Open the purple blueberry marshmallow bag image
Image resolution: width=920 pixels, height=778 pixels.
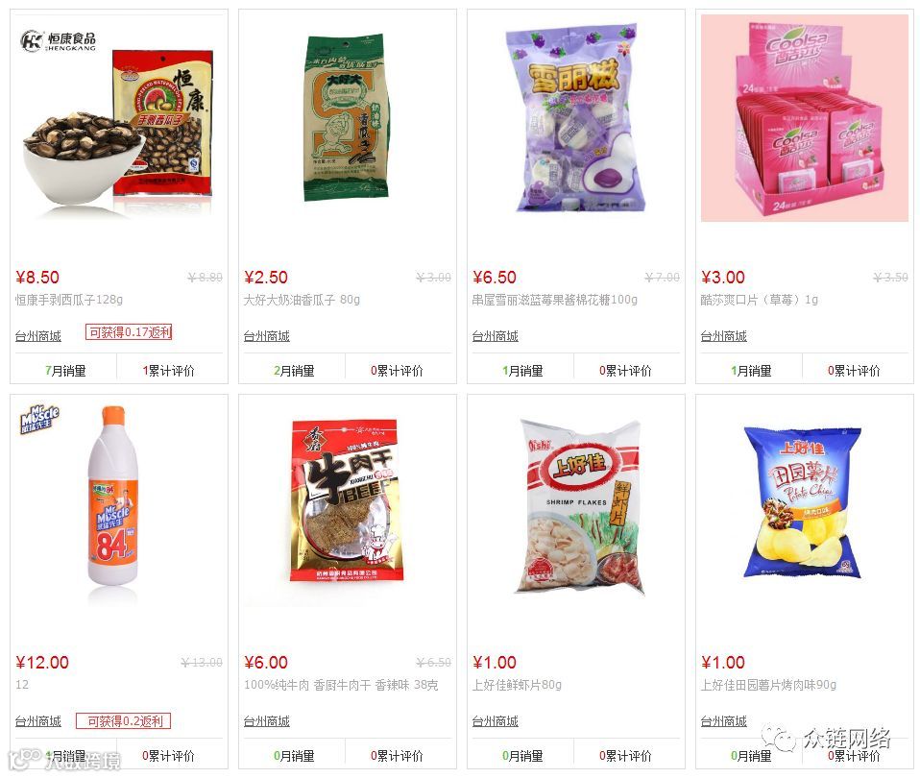(x=575, y=117)
